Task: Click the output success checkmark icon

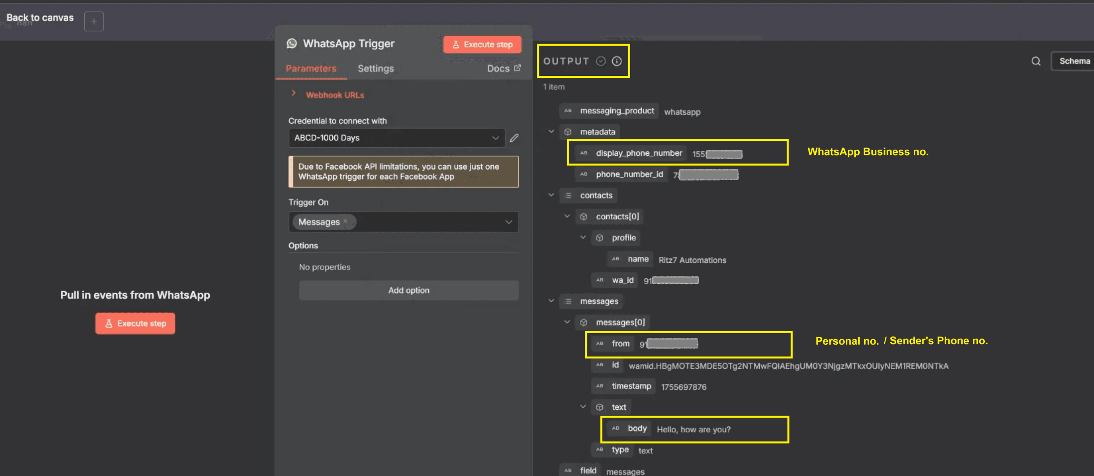Action: [x=600, y=61]
